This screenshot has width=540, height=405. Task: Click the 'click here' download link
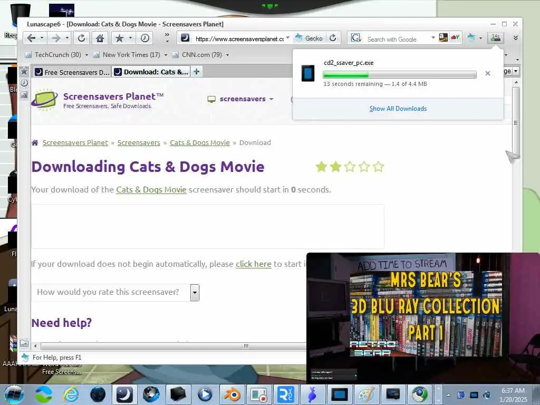click(254, 264)
